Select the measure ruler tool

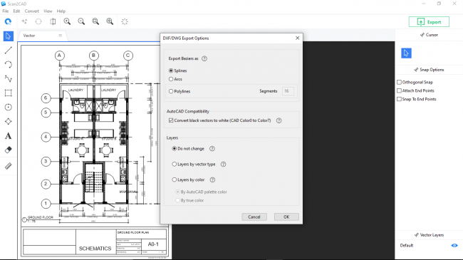click(x=9, y=166)
